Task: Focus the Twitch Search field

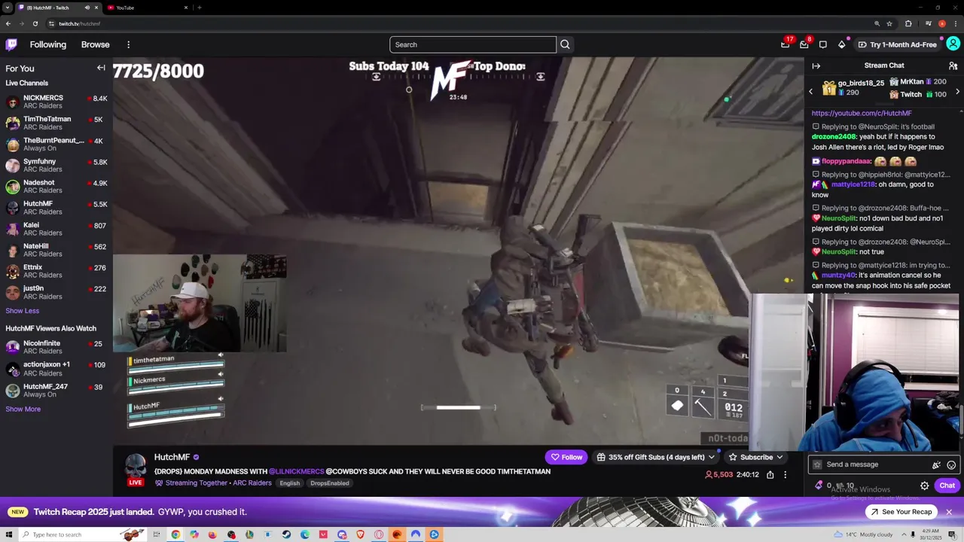Action: click(x=473, y=44)
